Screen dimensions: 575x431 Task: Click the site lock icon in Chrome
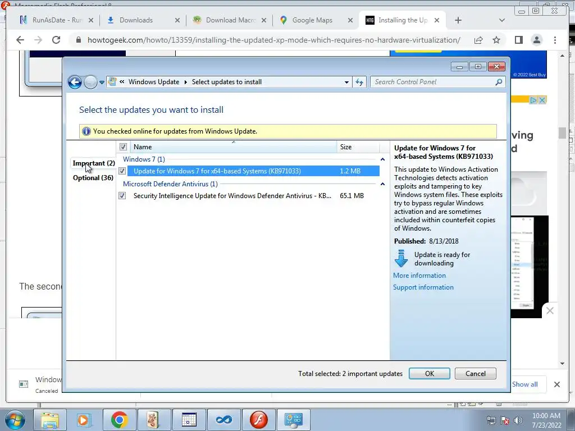(78, 40)
